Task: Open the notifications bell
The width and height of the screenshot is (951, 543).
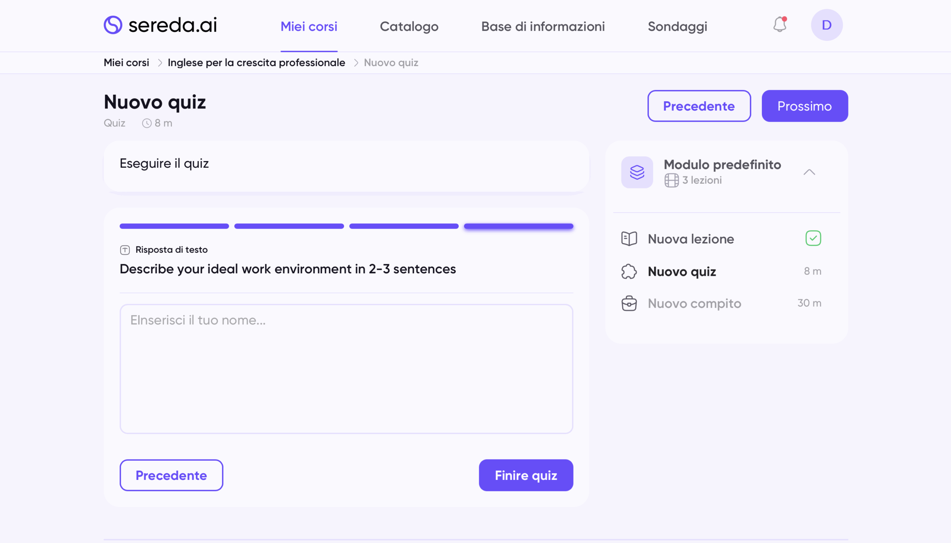Action: click(779, 25)
